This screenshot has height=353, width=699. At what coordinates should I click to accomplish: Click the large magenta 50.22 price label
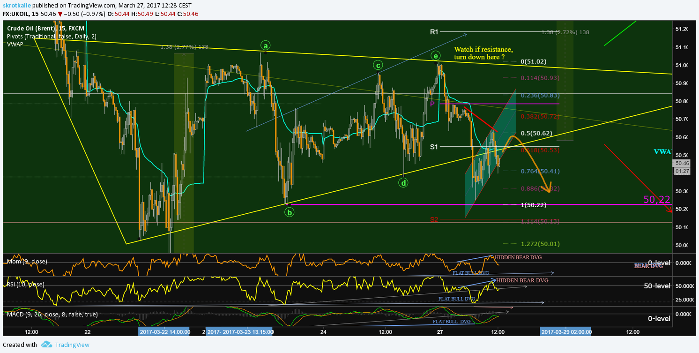pyautogui.click(x=657, y=200)
